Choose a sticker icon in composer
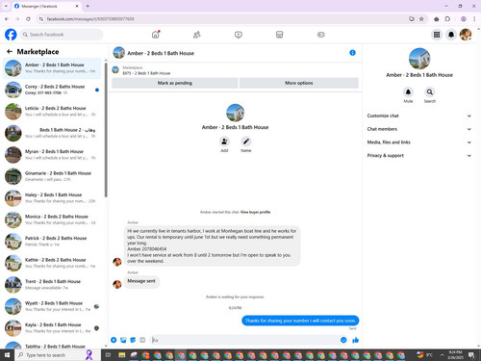481x361 pixels. [133, 340]
